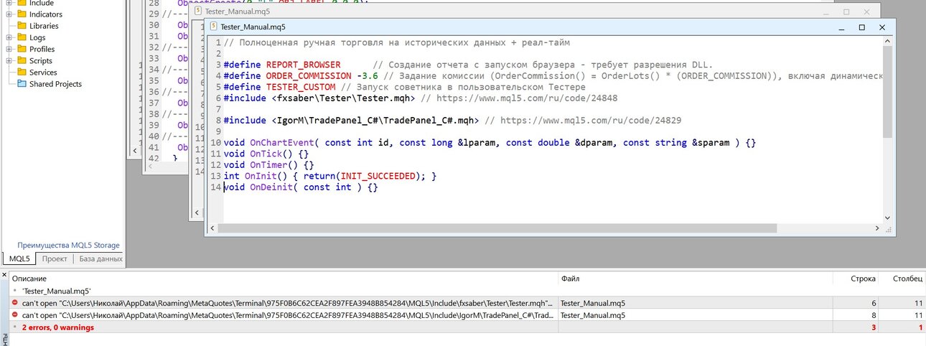The height and width of the screenshot is (346, 926).
Task: Click the '<fxsaber\Tester\Tester.mqh>' include text
Action: (343, 98)
